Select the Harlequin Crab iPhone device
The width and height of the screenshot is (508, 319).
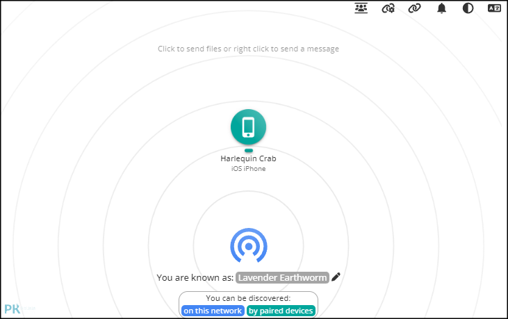[x=249, y=127]
